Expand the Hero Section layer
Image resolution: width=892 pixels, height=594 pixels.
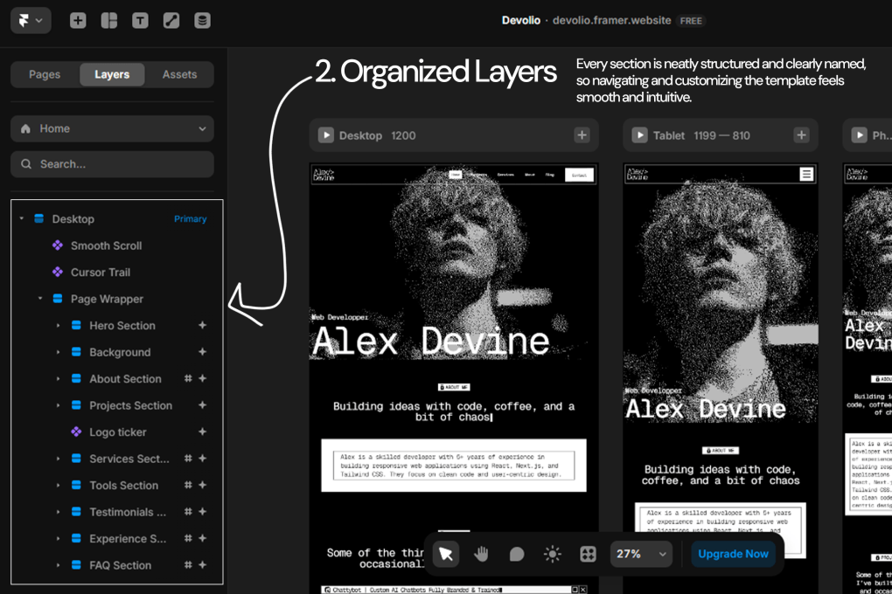click(59, 326)
